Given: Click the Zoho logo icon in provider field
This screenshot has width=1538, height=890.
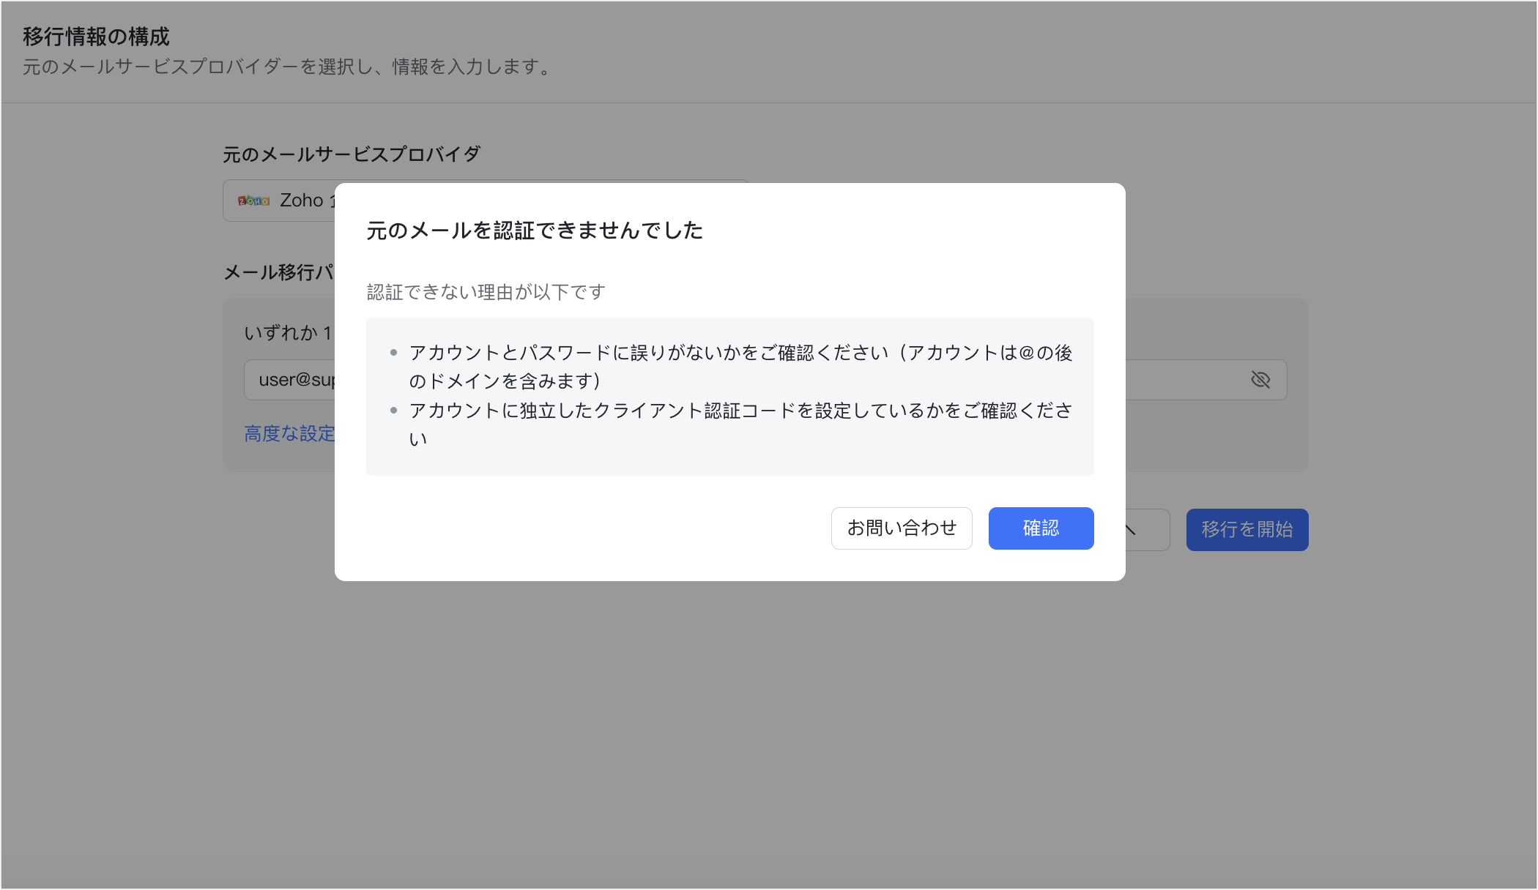Looking at the screenshot, I should 252,200.
